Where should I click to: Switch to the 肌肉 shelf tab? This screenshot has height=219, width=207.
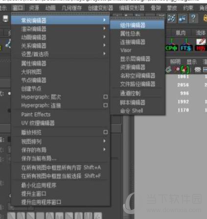tap(181, 33)
